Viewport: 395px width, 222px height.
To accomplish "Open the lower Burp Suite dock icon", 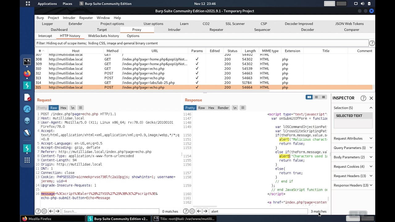I will pos(27,148).
